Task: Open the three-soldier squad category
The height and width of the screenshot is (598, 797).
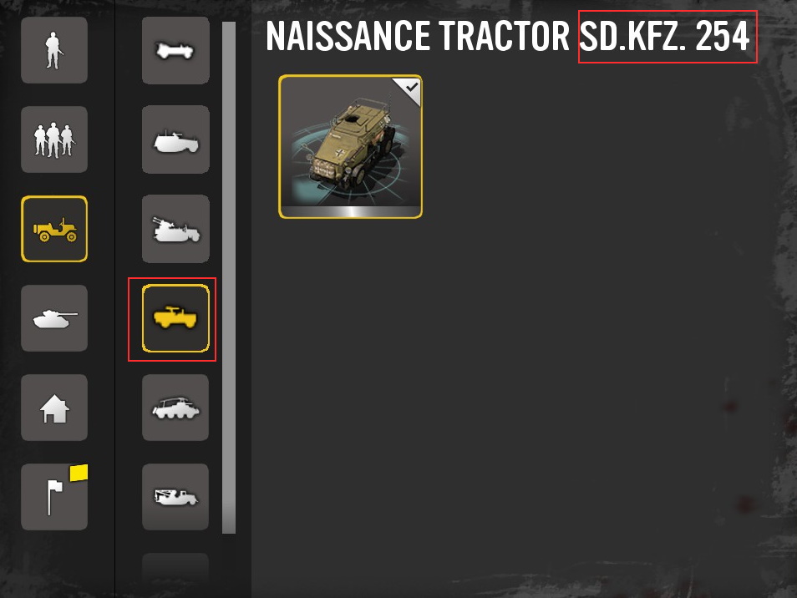Action: pos(54,139)
